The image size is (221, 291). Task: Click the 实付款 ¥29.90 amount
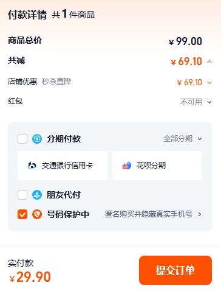30,277
